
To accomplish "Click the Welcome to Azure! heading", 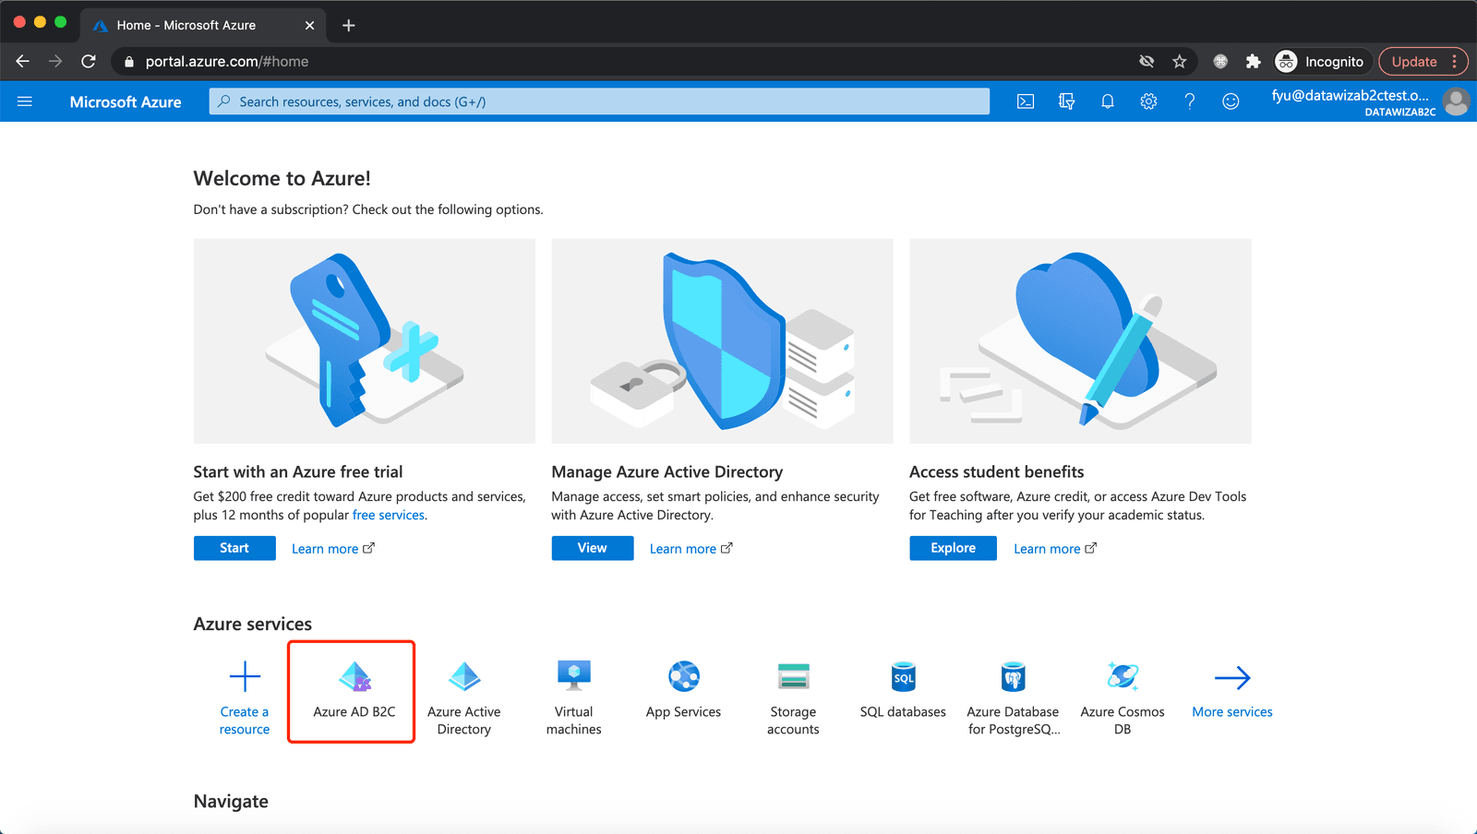I will click(282, 178).
